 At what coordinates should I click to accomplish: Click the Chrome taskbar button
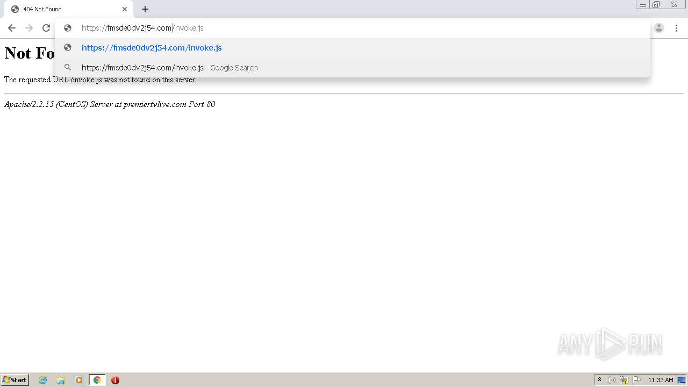(97, 380)
